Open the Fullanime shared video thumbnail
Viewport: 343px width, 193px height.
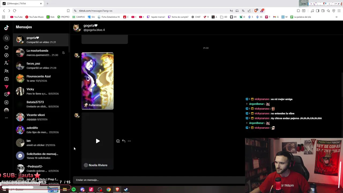[98, 81]
